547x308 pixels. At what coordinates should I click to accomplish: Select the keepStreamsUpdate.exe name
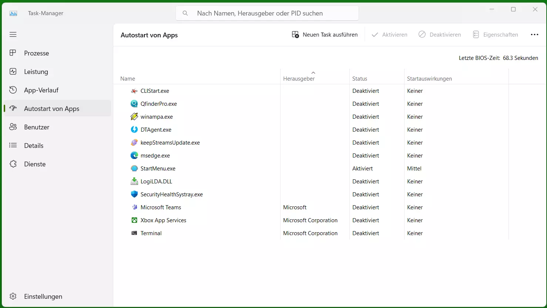click(x=170, y=142)
